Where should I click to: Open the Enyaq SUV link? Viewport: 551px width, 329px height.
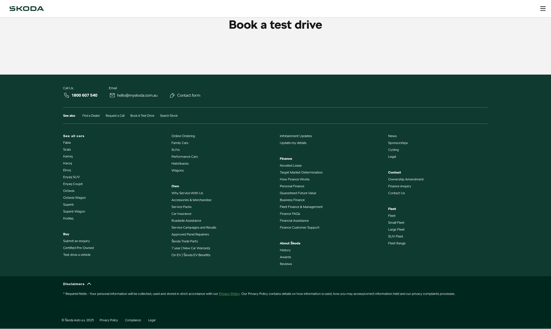[71, 177]
